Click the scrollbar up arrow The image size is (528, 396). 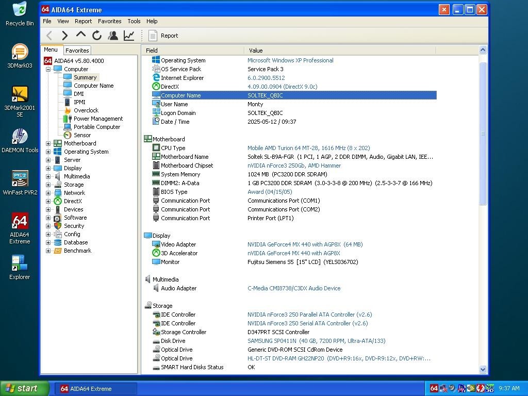[483, 50]
